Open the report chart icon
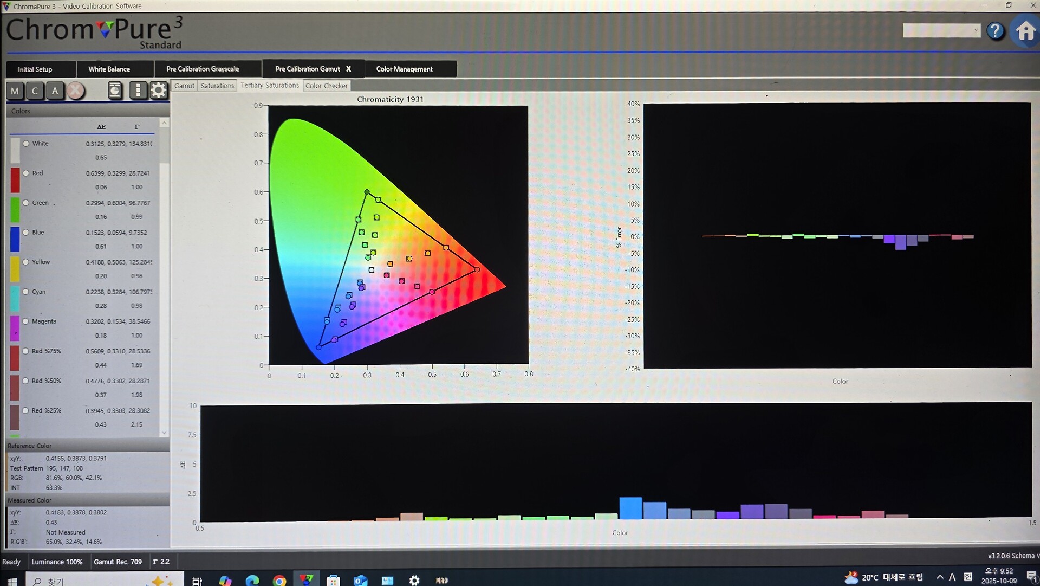1040x586 pixels. [115, 90]
